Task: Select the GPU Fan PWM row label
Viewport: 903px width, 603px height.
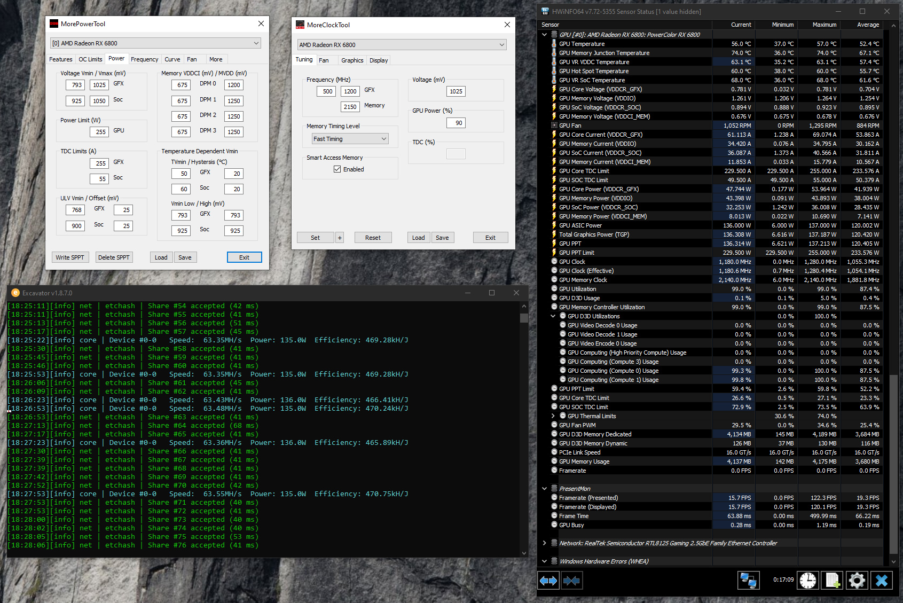Action: tap(578, 425)
